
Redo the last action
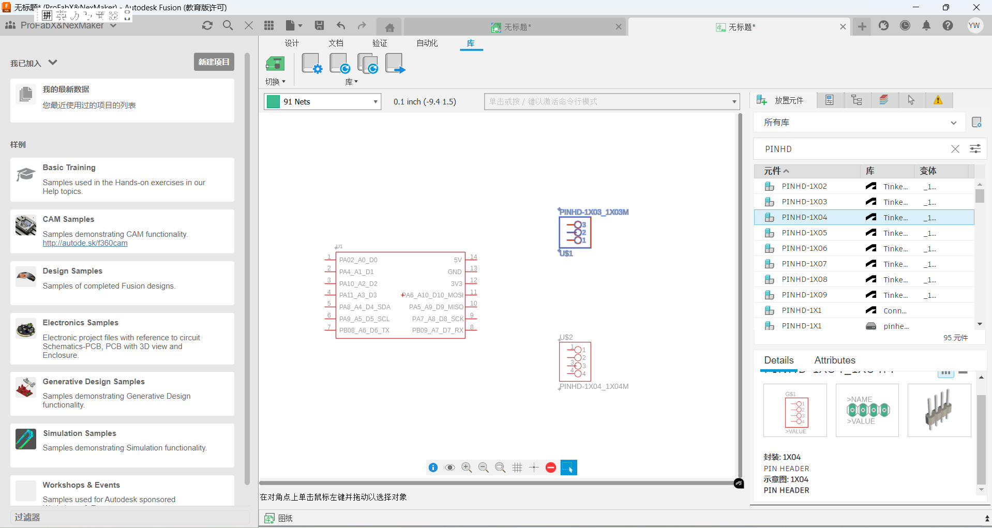coord(362,25)
